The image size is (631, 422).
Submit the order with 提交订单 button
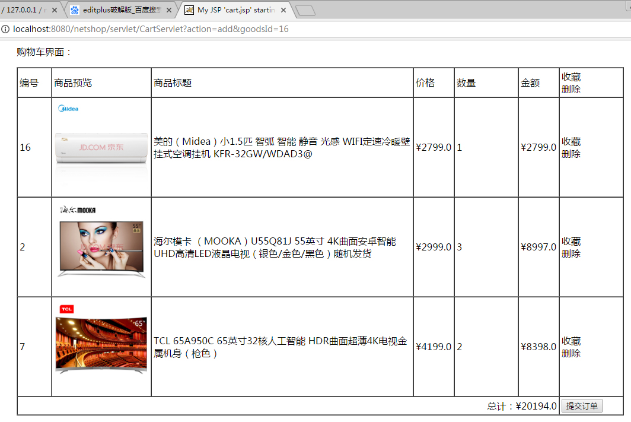[582, 406]
